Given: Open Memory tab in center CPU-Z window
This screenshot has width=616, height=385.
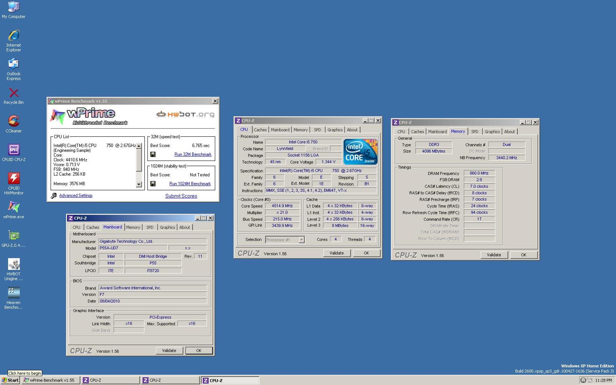Looking at the screenshot, I should click(301, 130).
